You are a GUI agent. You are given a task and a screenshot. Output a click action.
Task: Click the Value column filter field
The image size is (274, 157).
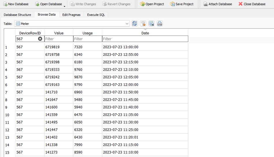click(x=59, y=39)
